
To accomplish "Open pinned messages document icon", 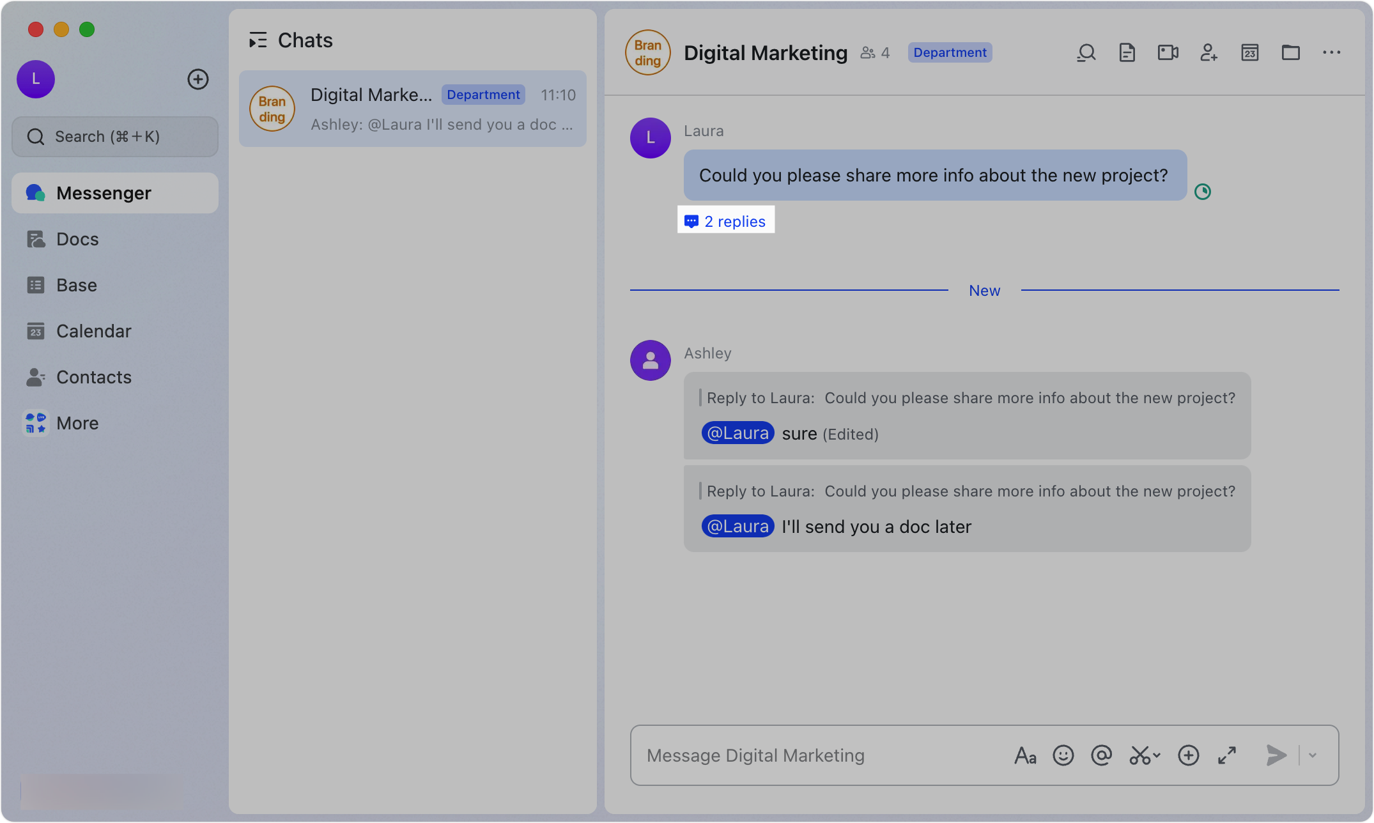I will pos(1127,52).
